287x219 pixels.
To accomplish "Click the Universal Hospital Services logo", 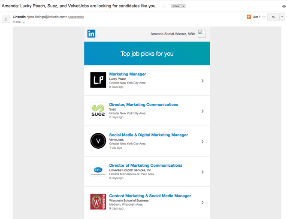I will coord(98,171).
